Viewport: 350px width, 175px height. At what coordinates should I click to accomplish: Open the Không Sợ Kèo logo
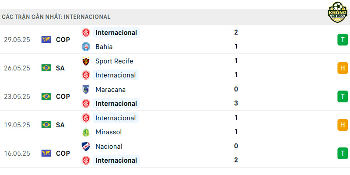(337, 12)
